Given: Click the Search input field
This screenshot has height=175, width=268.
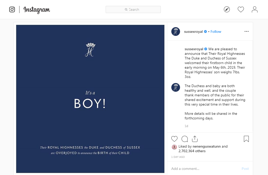Looking at the screenshot, I should point(133,9).
